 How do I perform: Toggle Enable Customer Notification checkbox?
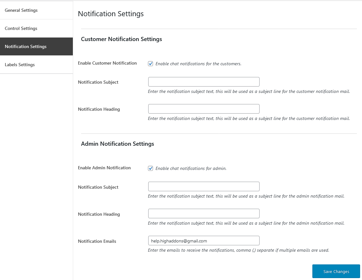(150, 64)
